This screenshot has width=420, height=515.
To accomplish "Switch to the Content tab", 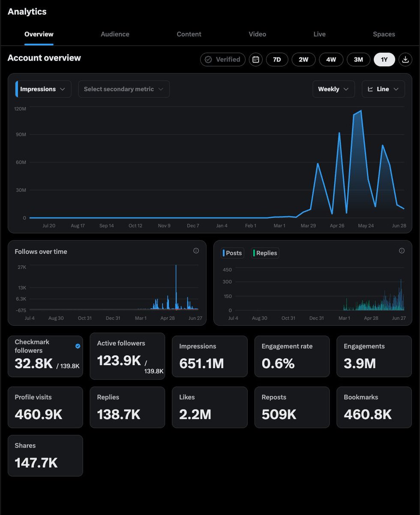I will pos(189,34).
